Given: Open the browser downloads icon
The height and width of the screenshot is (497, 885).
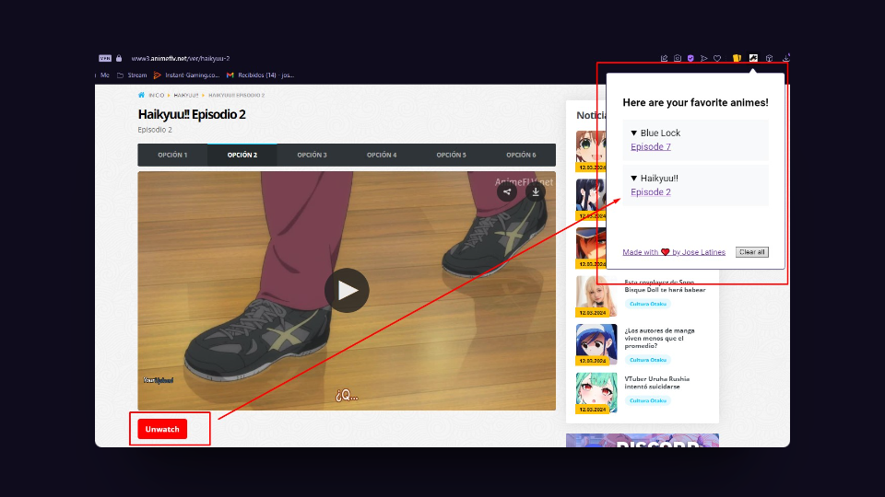Looking at the screenshot, I should tap(785, 58).
